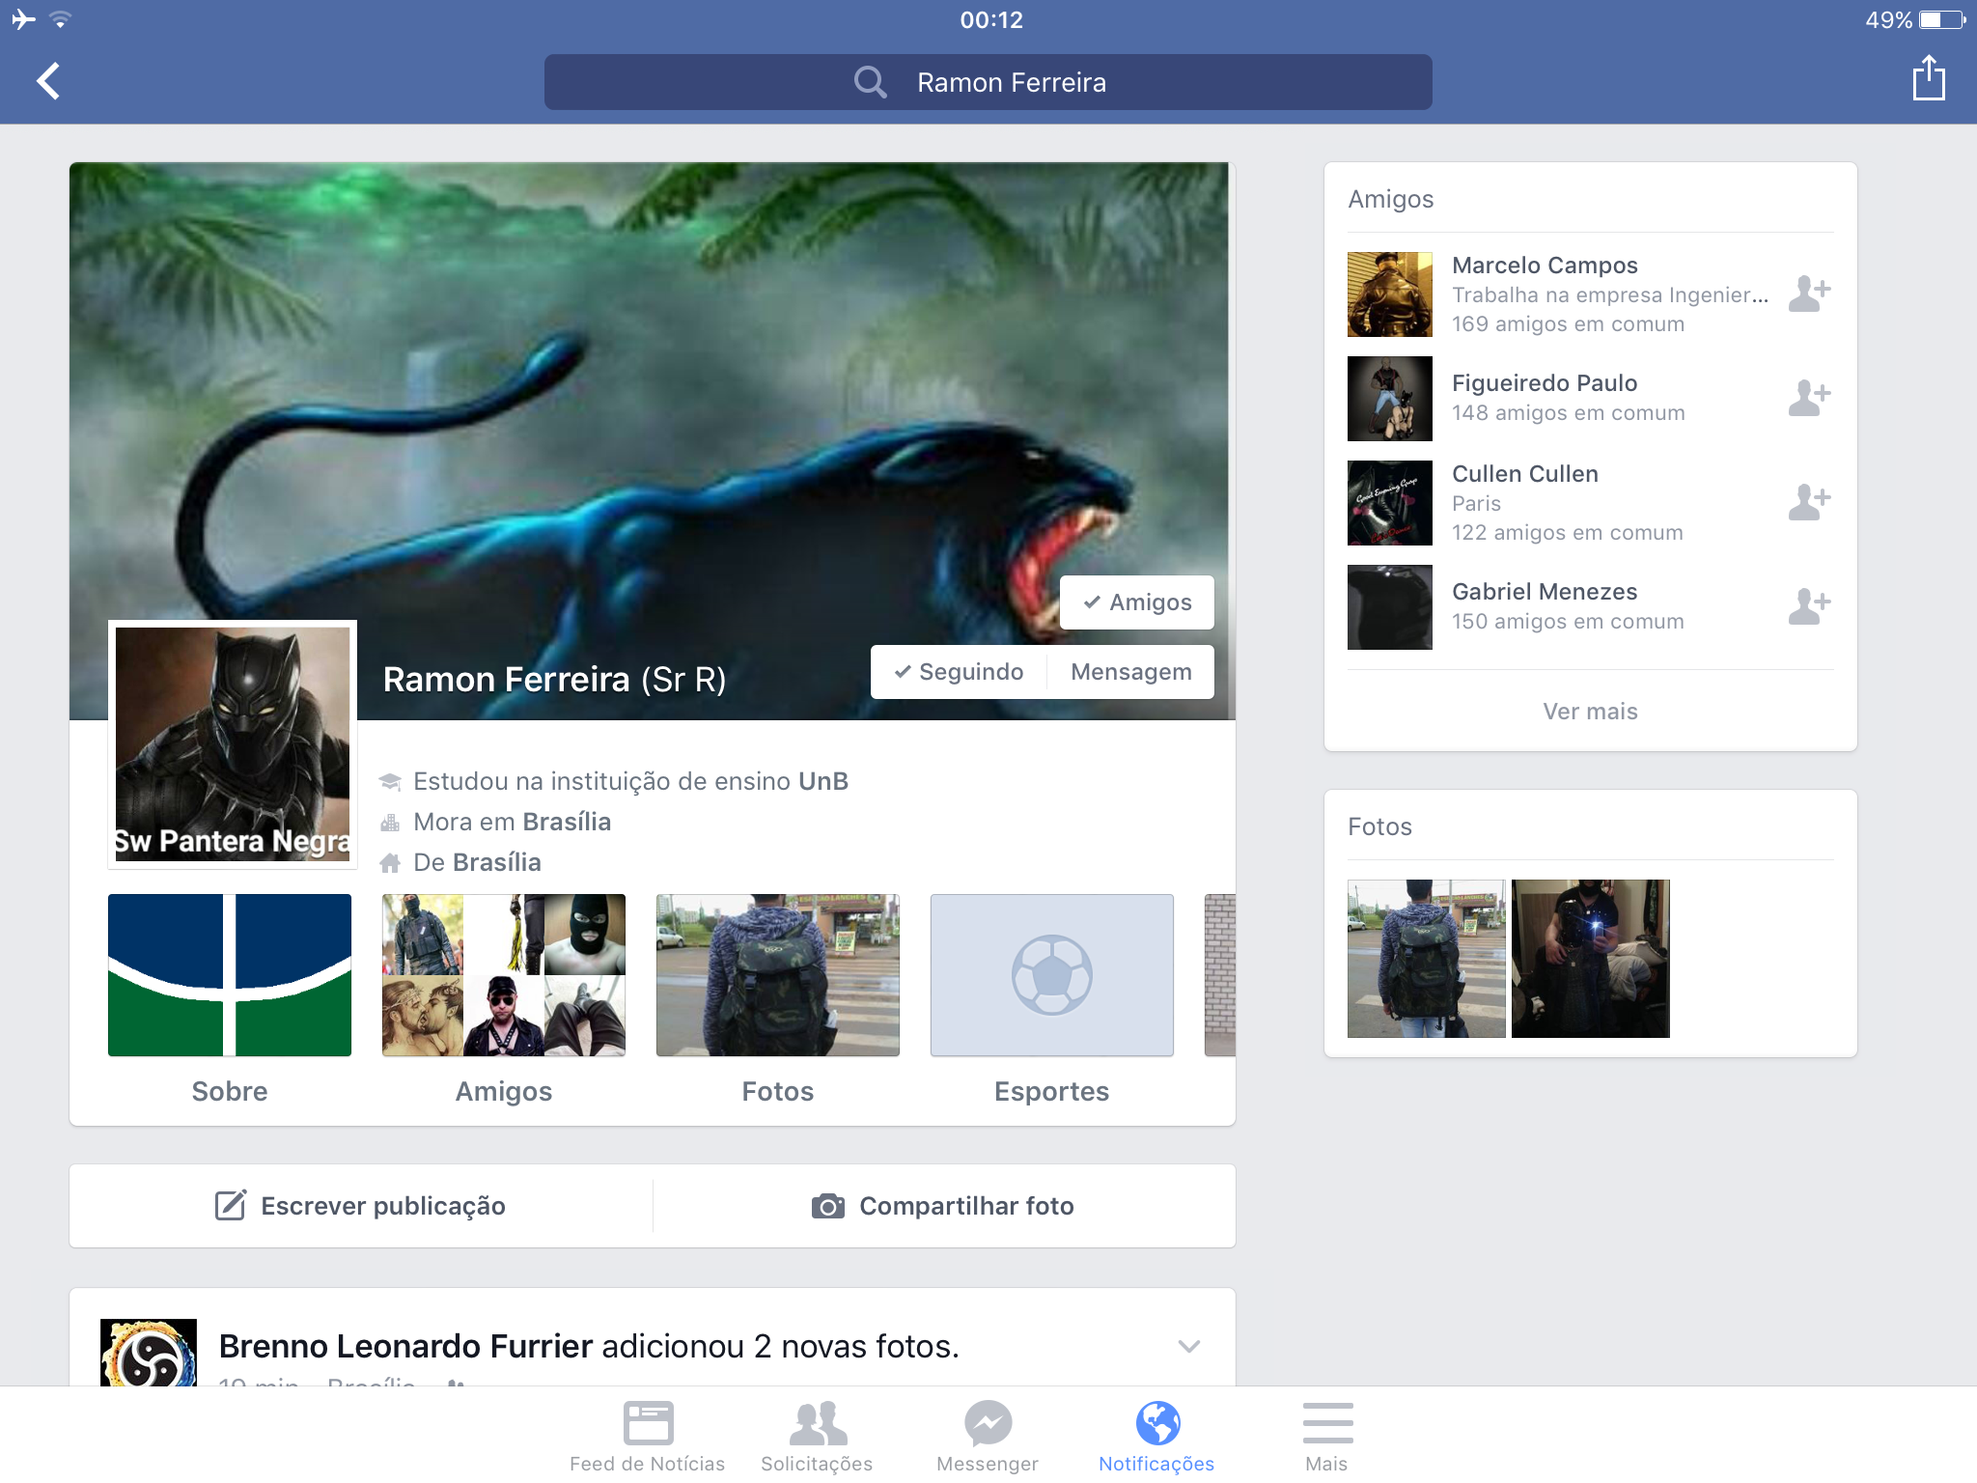
Task: Tap the Wi-Fi status icon
Action: pos(60,19)
